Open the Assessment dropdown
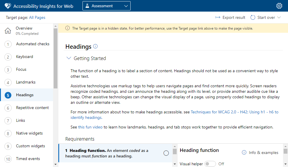 pos(106,6)
